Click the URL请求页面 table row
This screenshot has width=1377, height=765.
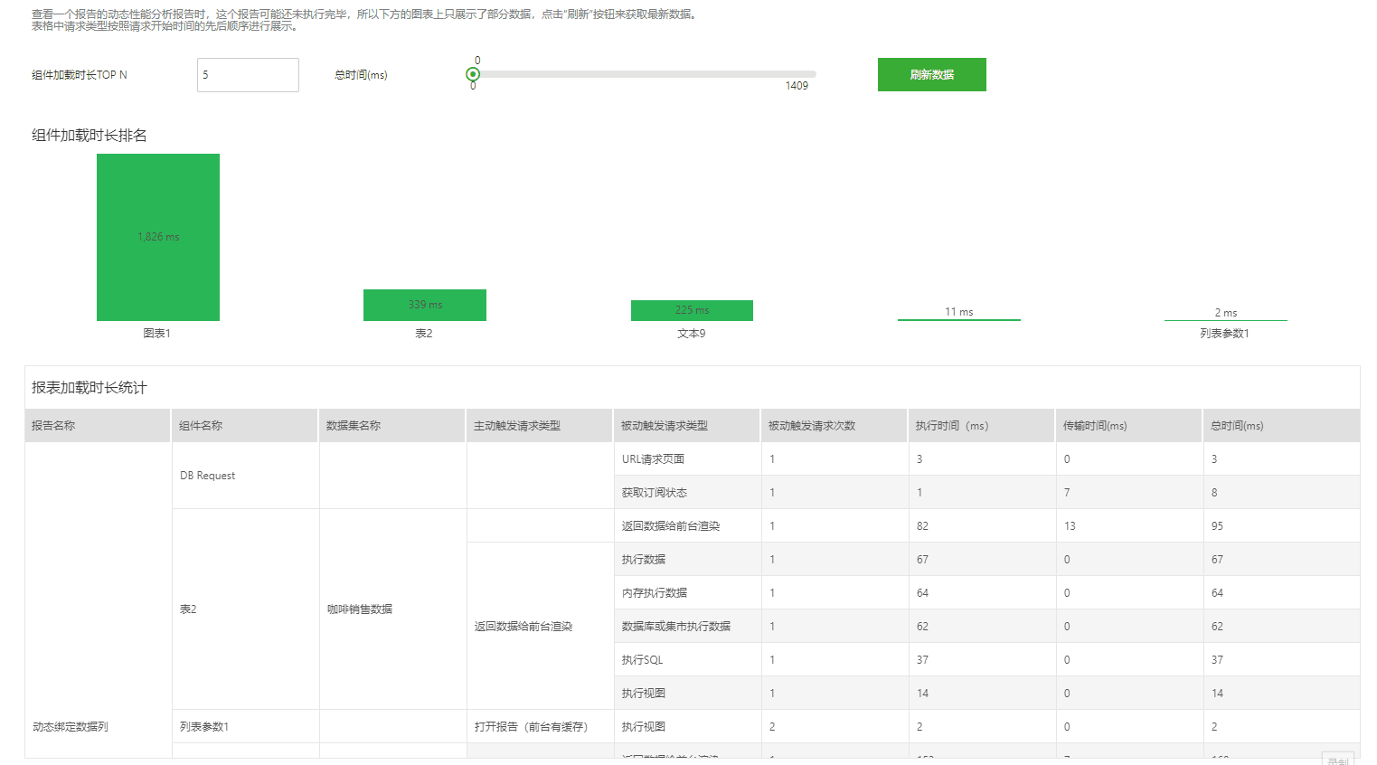tap(688, 458)
